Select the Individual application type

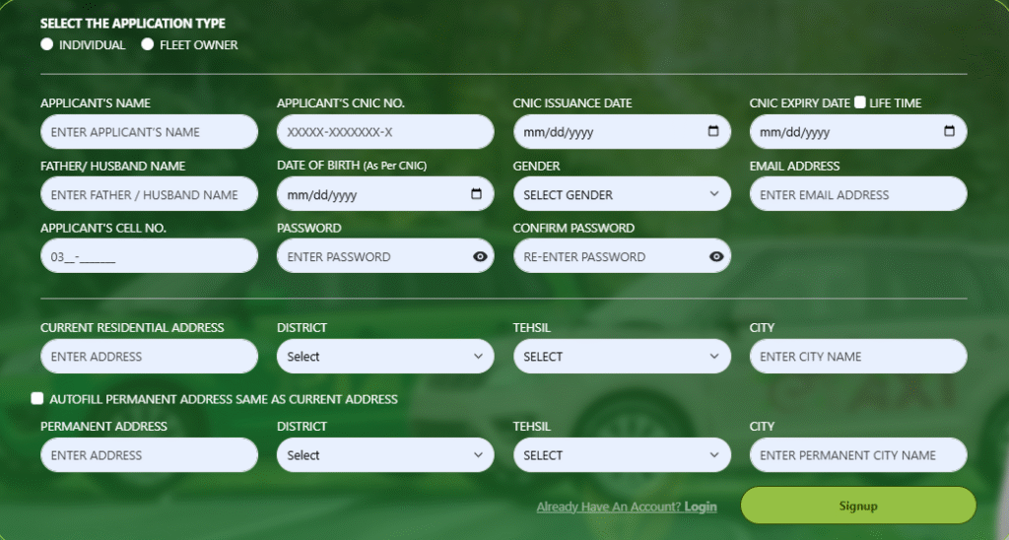[x=47, y=44]
